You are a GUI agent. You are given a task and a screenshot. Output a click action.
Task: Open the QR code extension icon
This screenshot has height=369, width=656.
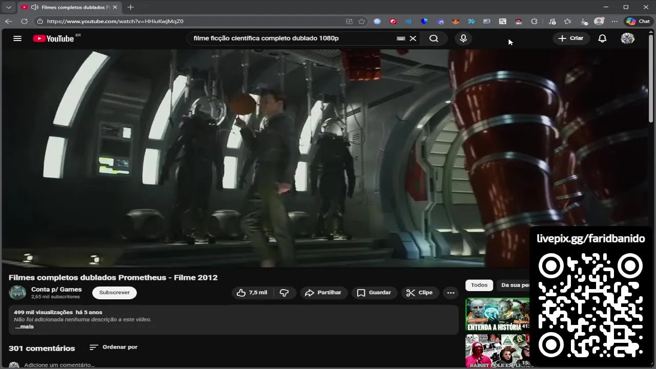point(502,21)
